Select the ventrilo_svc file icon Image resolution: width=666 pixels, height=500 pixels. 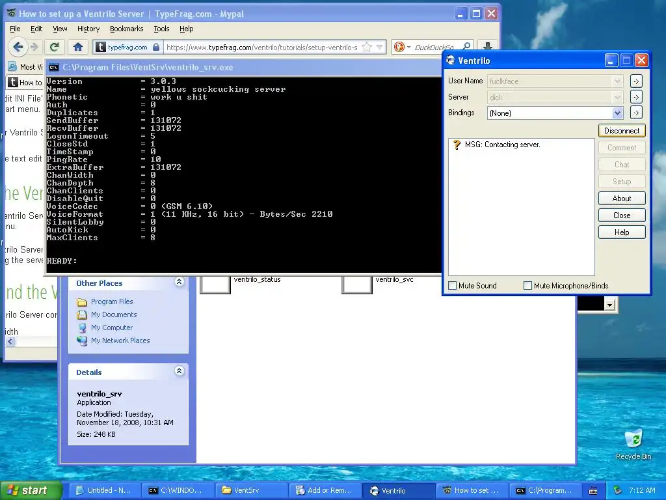357,284
